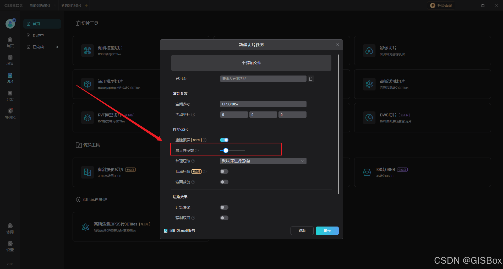Click 高斯泼溅OPGS转3DTiles title

click(x=116, y=224)
